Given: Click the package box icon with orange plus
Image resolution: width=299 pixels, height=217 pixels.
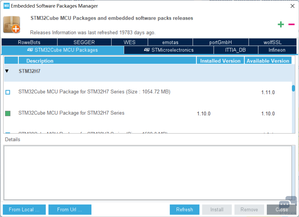Looking at the screenshot, I should [12, 25].
